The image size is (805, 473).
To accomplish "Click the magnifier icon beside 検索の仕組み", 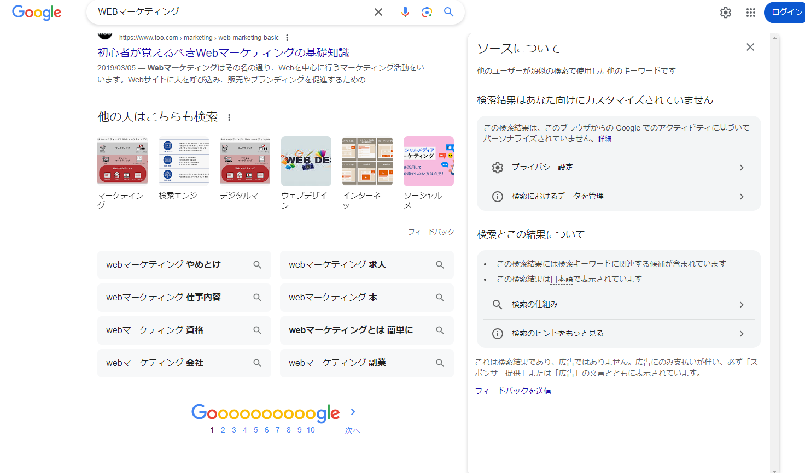I will [497, 305].
